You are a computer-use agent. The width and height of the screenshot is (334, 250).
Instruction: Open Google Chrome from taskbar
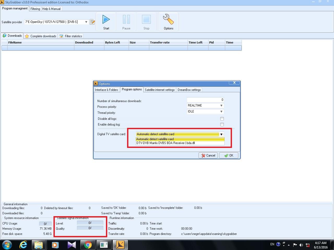pyautogui.click(x=88, y=245)
